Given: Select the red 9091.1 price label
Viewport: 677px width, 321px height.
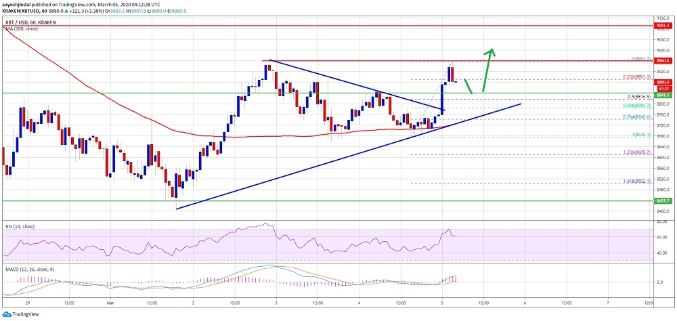Looking at the screenshot, I should [x=663, y=26].
